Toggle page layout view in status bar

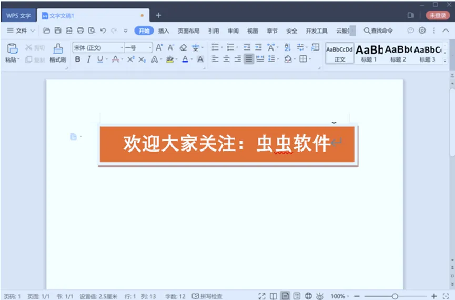point(285,296)
